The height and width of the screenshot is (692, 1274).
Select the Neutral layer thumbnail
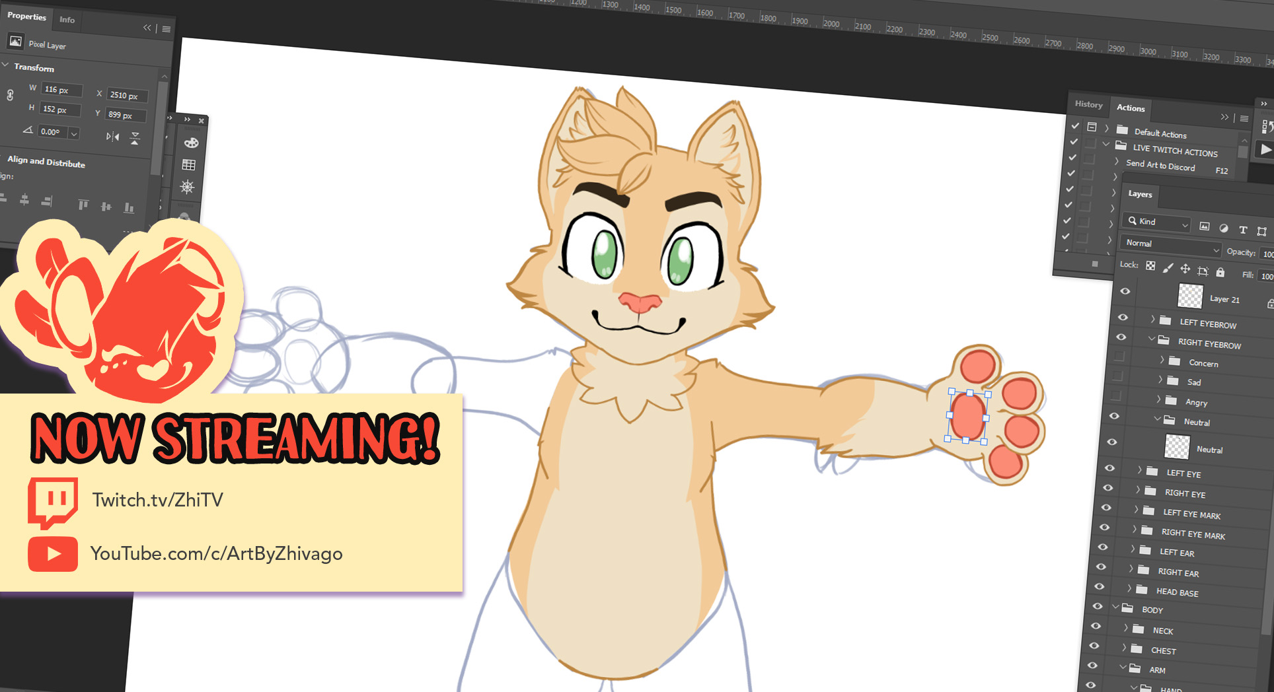(1177, 446)
